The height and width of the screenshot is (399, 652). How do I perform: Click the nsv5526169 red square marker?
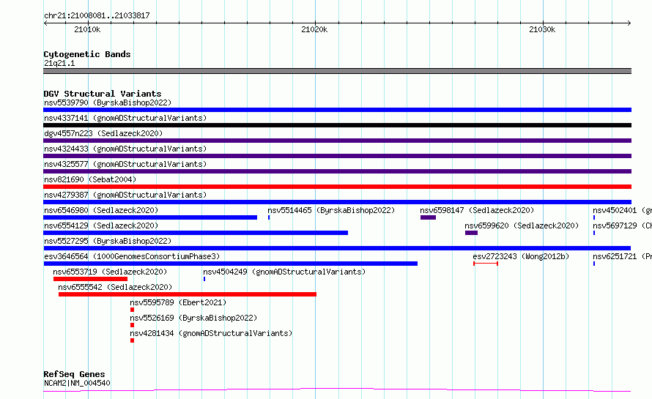132,325
